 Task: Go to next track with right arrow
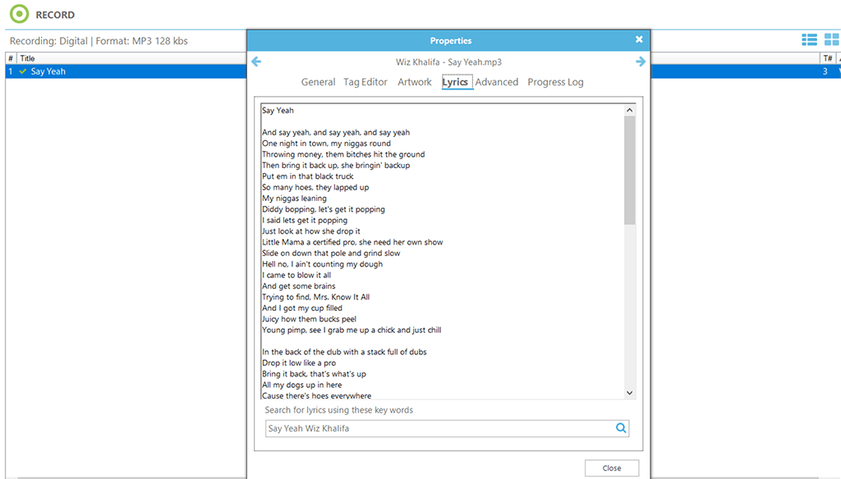pos(641,62)
